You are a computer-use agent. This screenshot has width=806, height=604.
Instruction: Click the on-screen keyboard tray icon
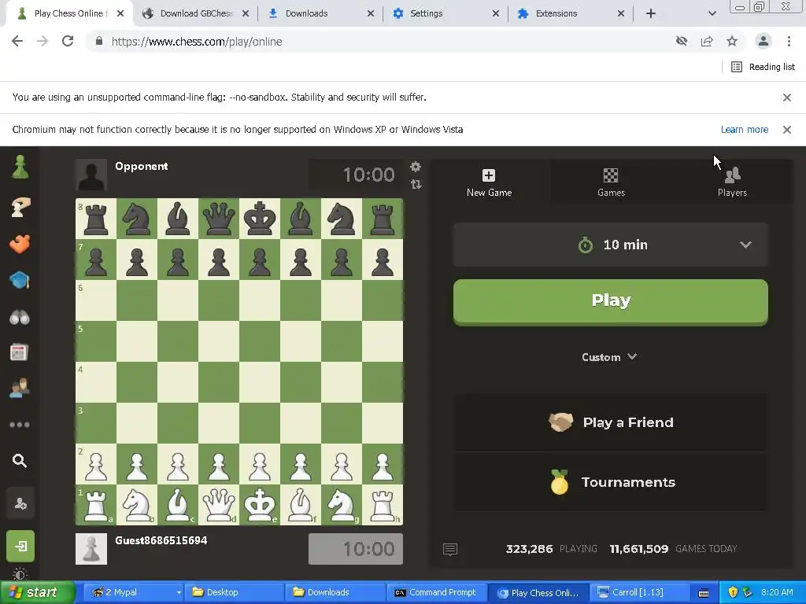click(704, 593)
